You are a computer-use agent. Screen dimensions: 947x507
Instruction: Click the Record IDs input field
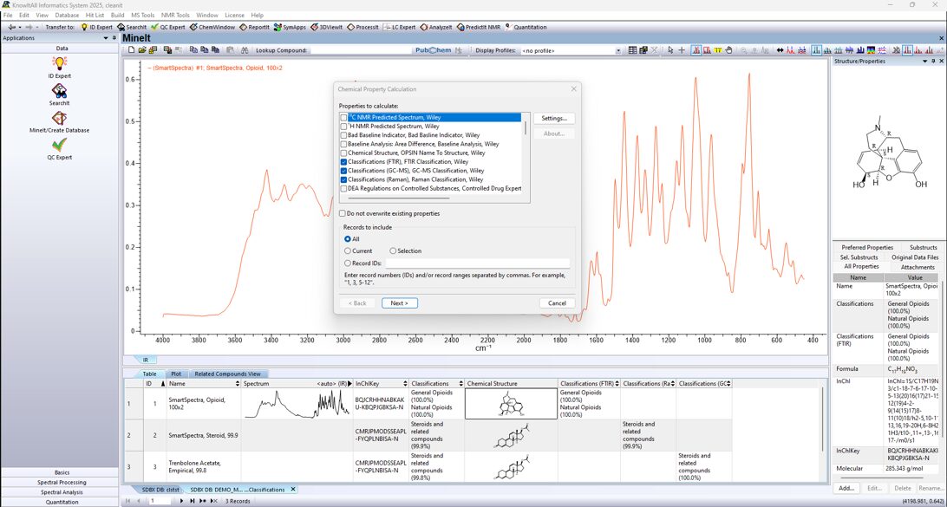point(477,263)
